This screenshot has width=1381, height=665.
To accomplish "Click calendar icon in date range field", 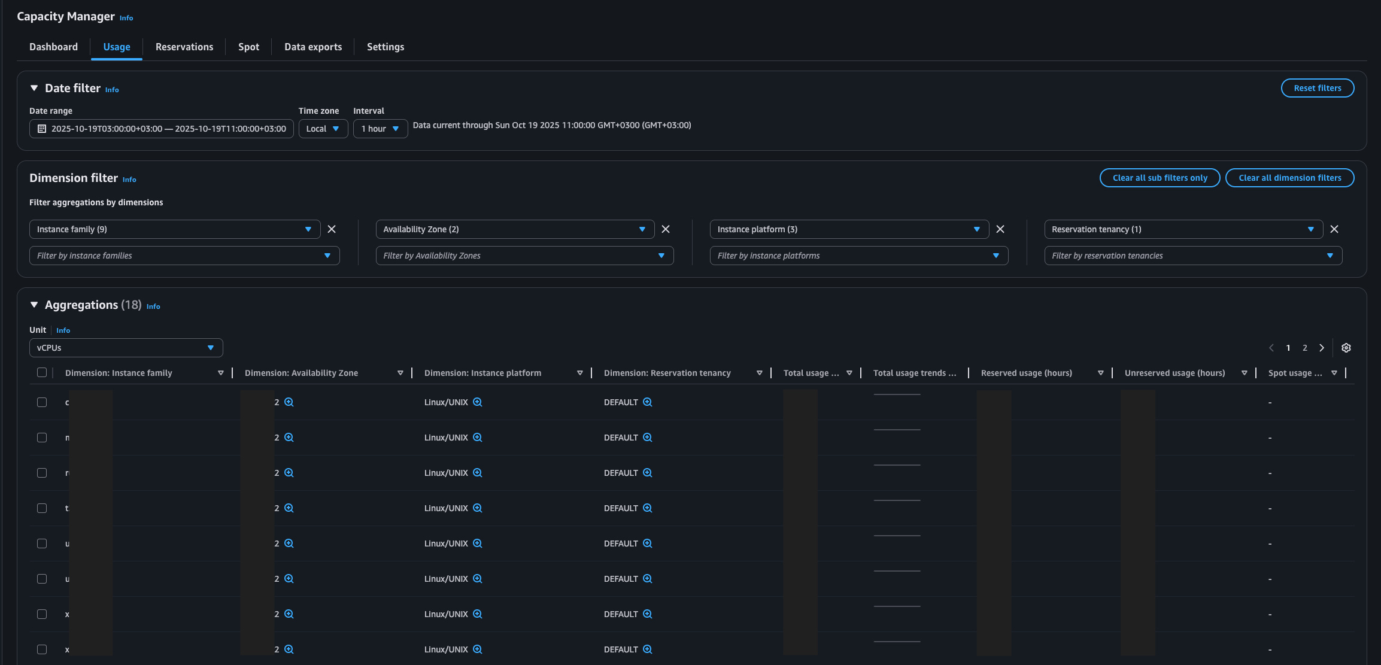I will (42, 129).
